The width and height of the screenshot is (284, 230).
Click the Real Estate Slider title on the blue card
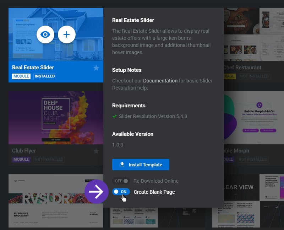click(33, 68)
